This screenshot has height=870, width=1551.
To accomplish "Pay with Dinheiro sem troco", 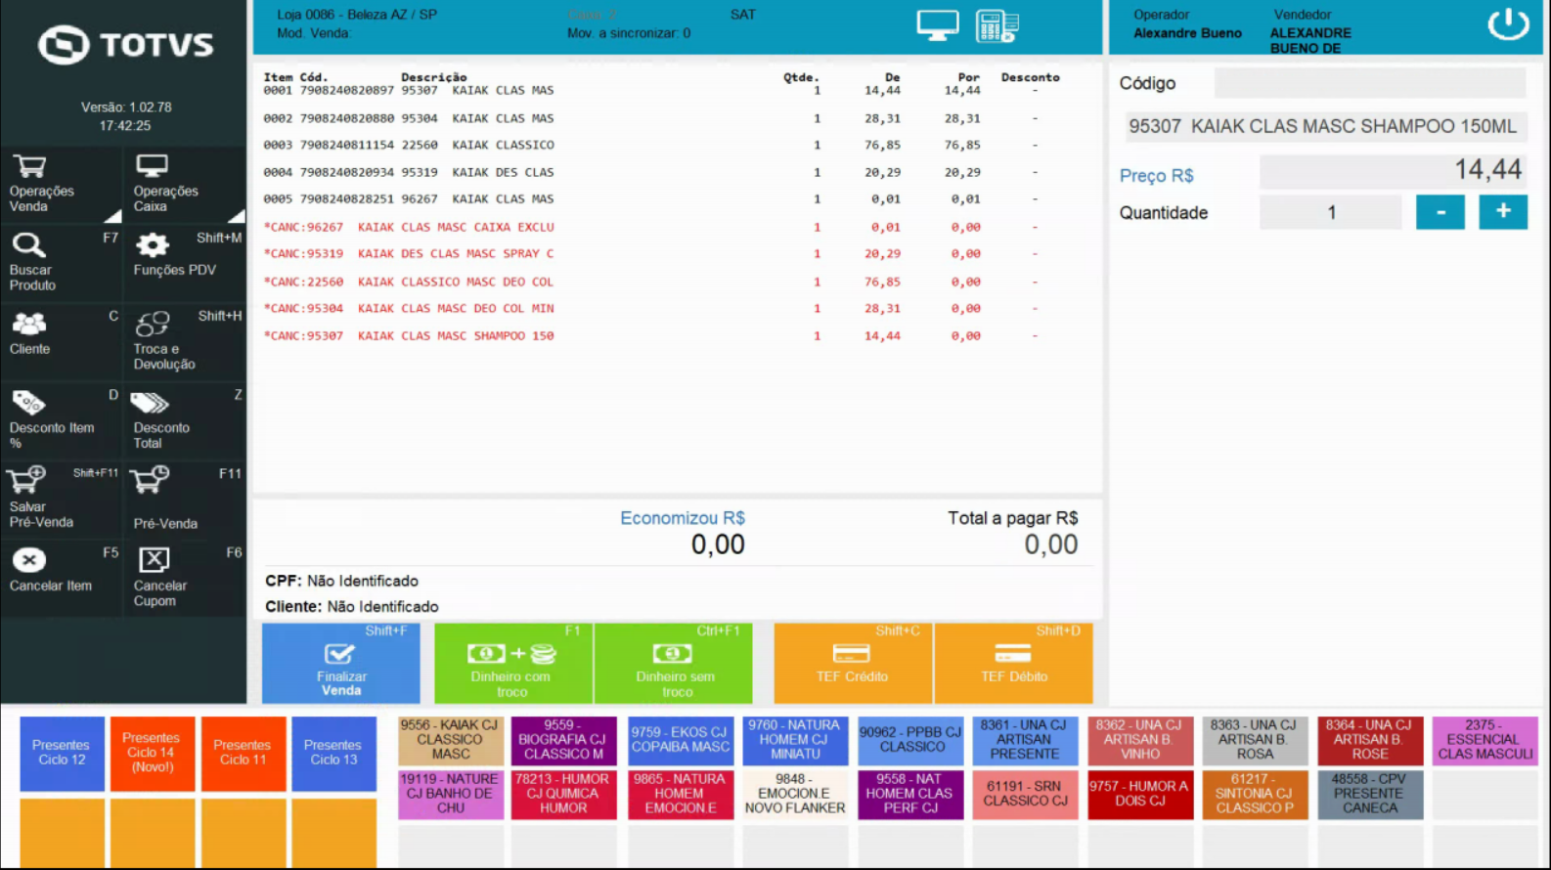I will coord(674,664).
